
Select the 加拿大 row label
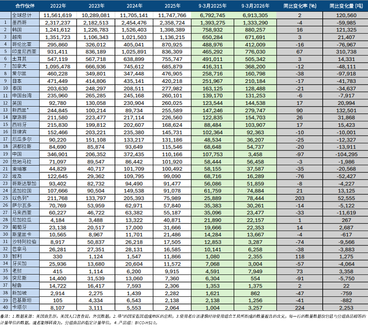coord(19,66)
